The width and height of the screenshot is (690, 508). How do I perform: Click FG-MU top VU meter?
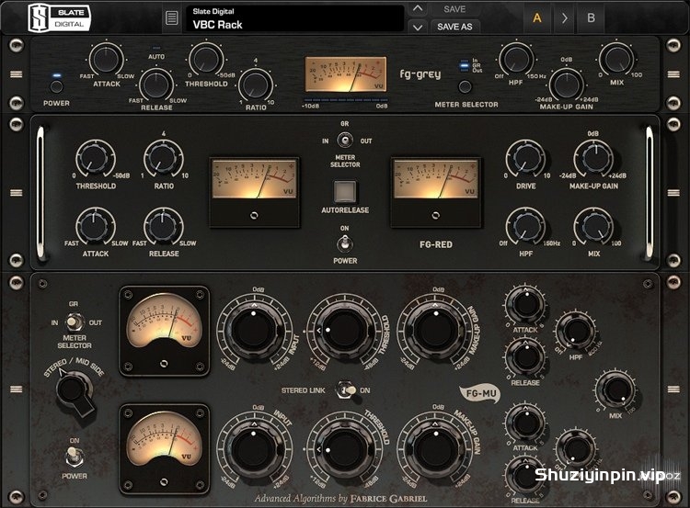coord(164,331)
